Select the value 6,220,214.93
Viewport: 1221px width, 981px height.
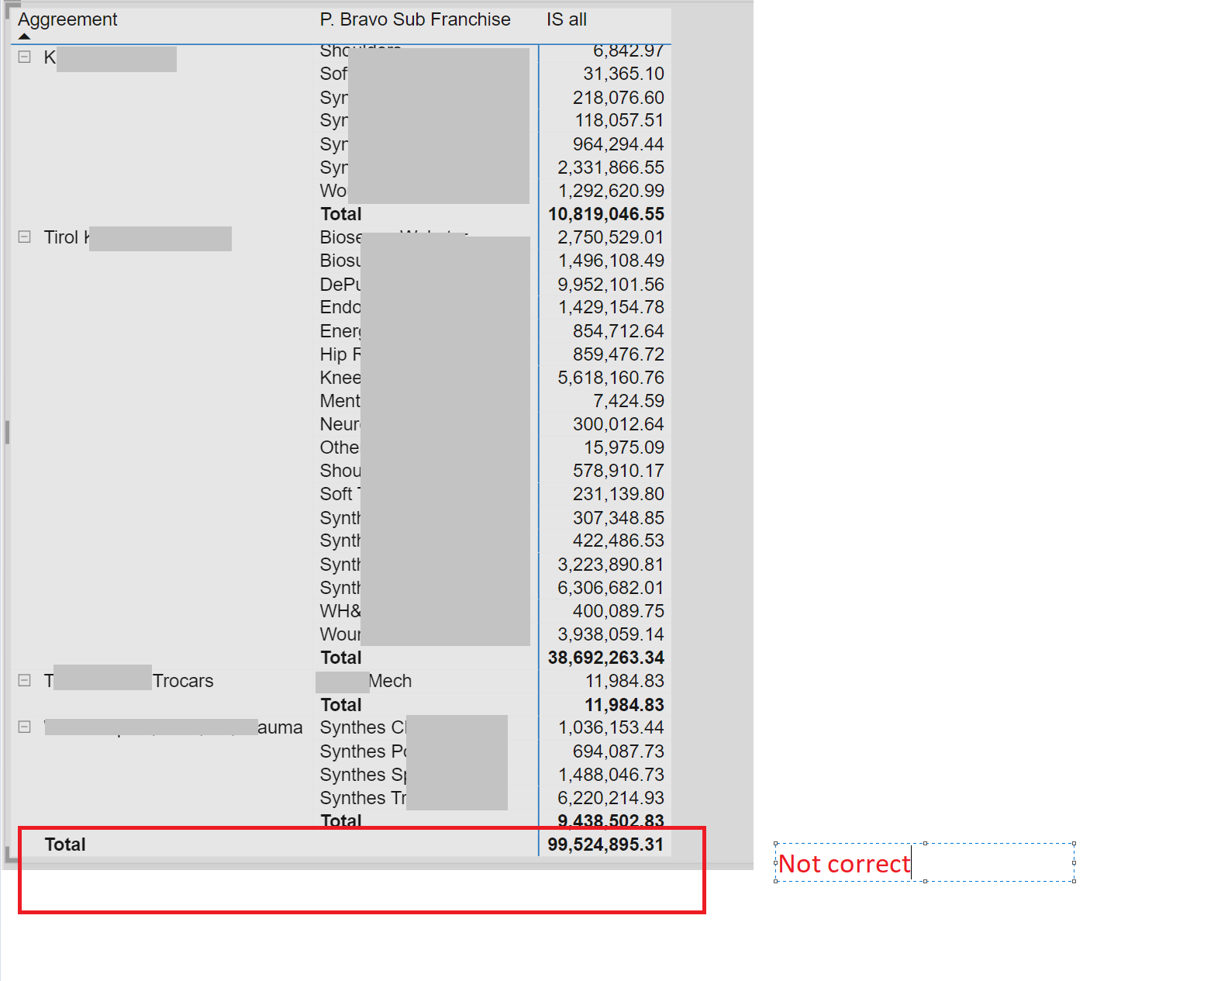click(x=611, y=798)
